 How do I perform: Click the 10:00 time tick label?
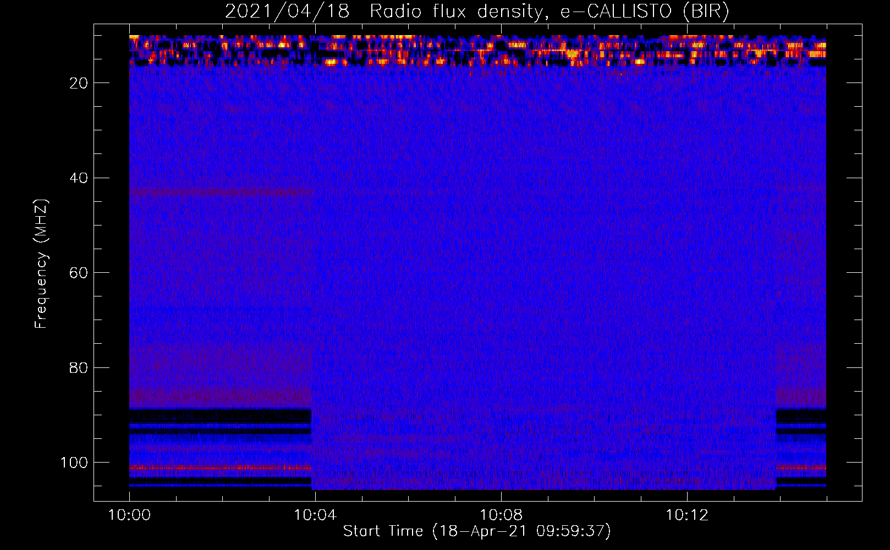[x=129, y=515]
